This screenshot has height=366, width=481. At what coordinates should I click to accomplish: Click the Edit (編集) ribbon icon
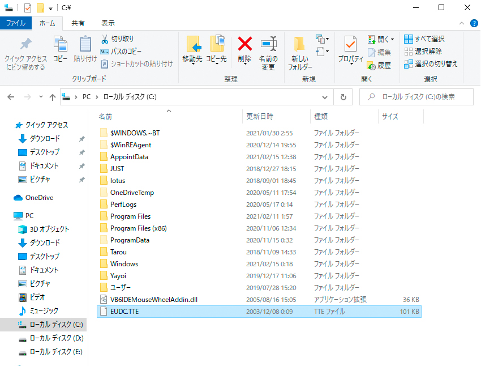[379, 53]
